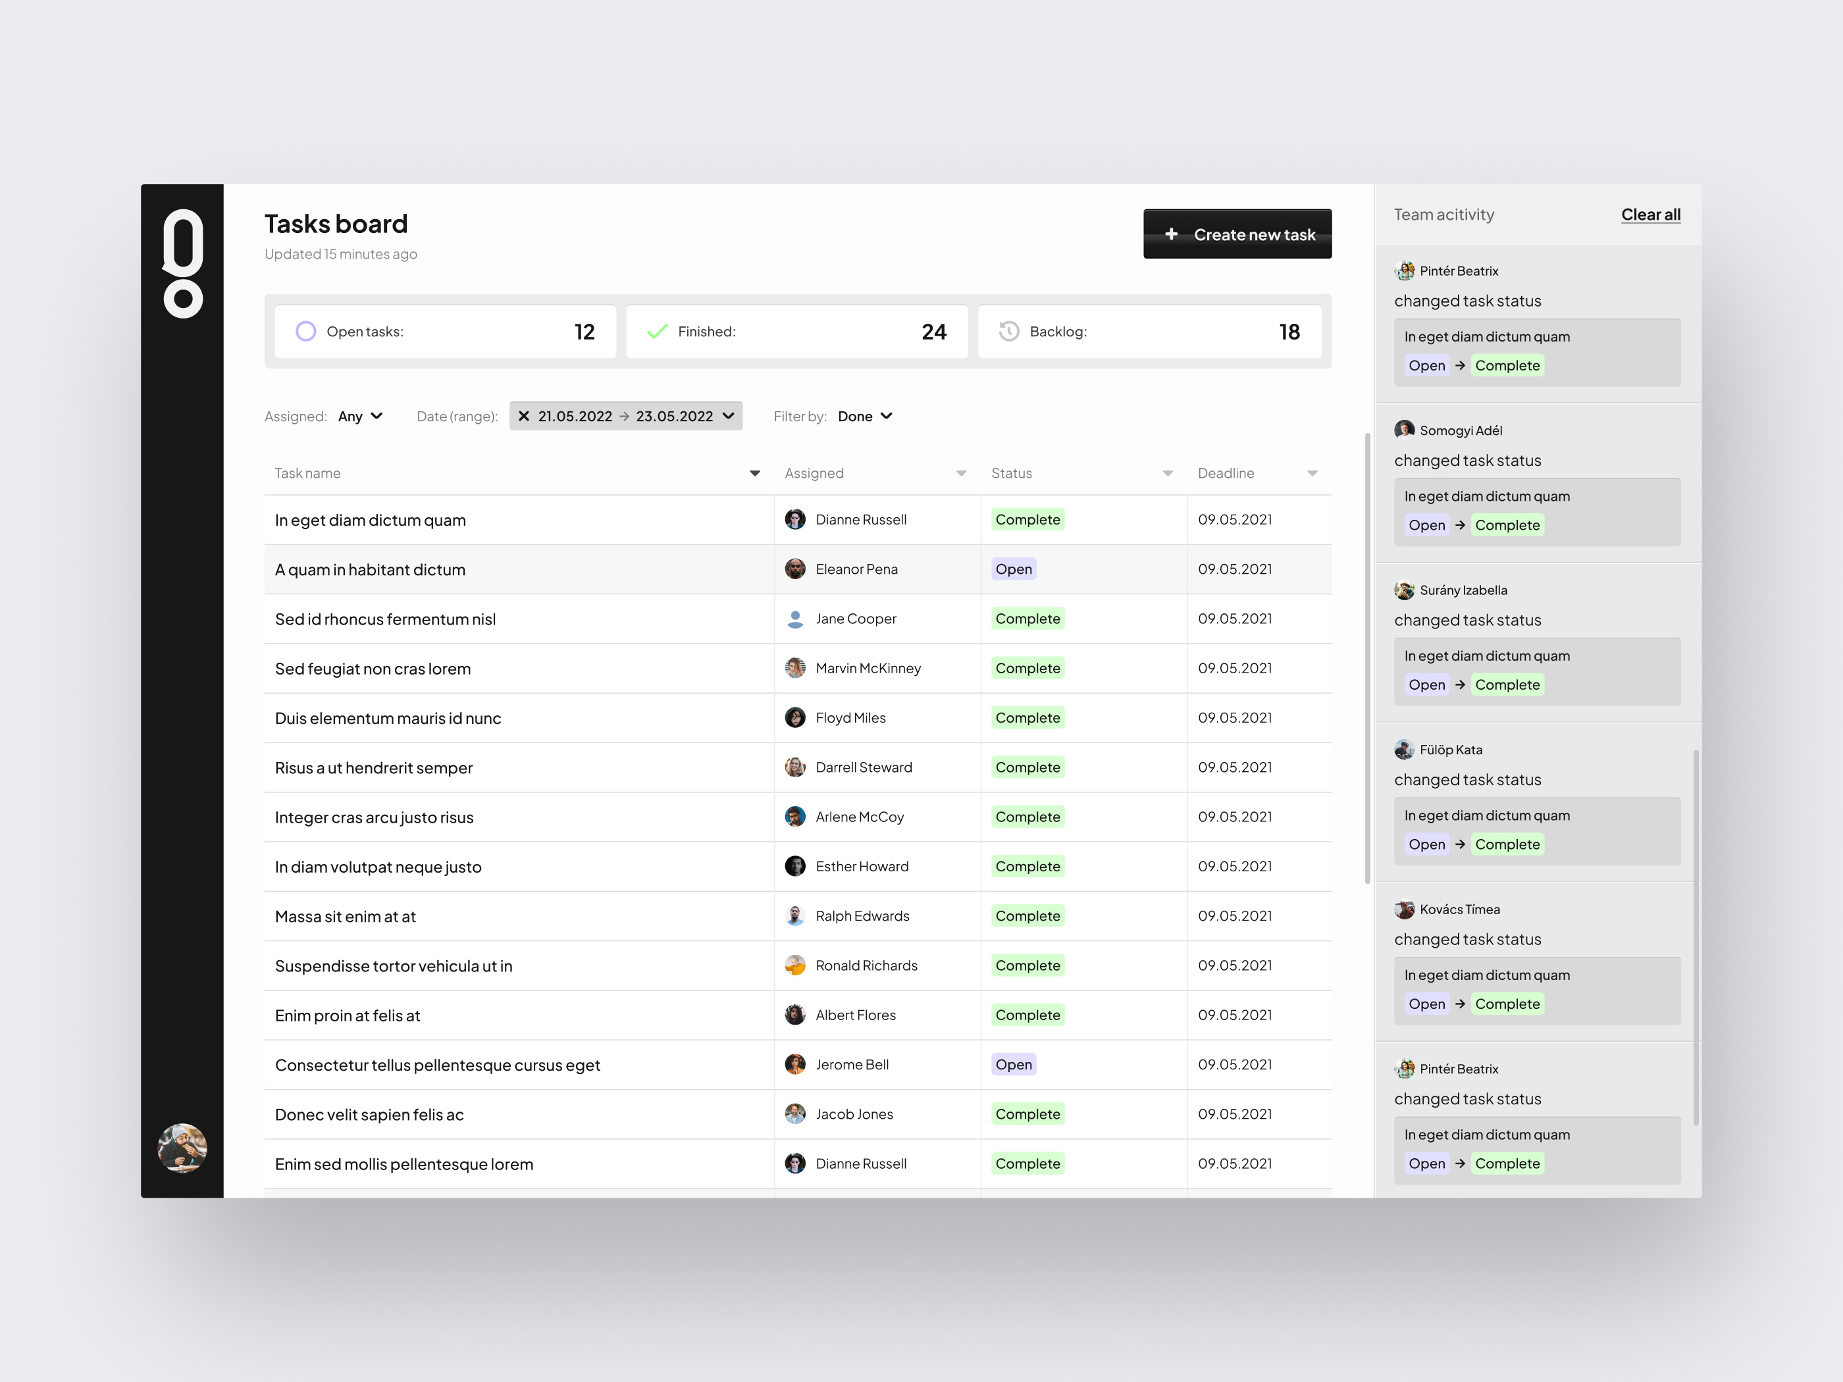Viewport: 1843px width, 1382px height.
Task: Click the green Finished checkmark icon
Action: (658, 331)
